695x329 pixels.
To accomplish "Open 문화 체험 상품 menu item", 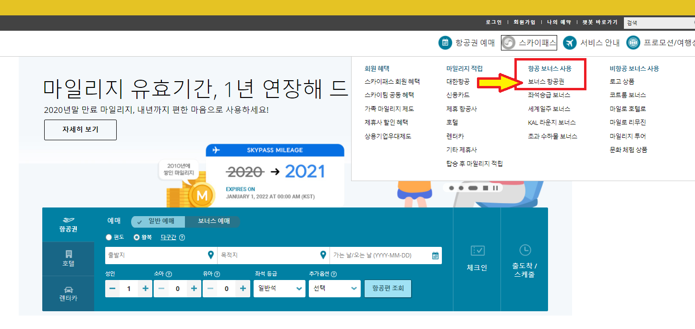I will point(628,150).
